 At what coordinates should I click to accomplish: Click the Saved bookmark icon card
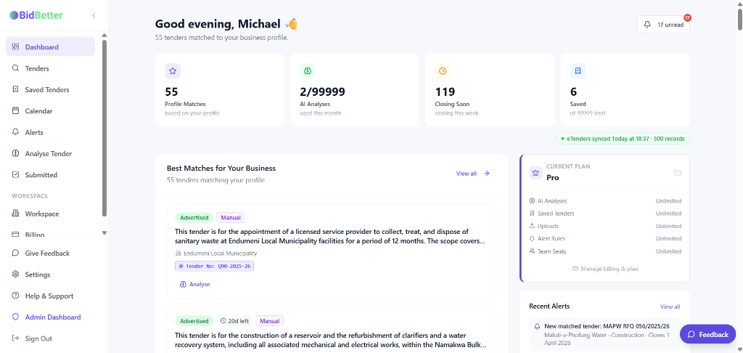[x=578, y=70]
